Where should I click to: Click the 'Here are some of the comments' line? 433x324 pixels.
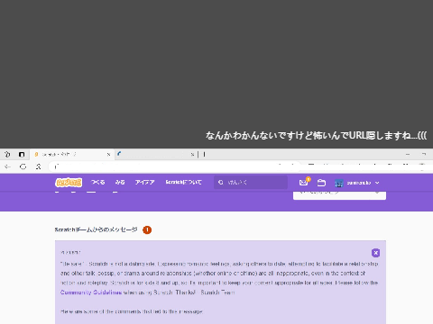(132, 311)
